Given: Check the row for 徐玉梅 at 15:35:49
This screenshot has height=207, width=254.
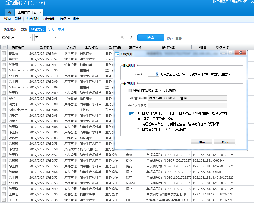Looking at the screenshot, I should point(4,189).
